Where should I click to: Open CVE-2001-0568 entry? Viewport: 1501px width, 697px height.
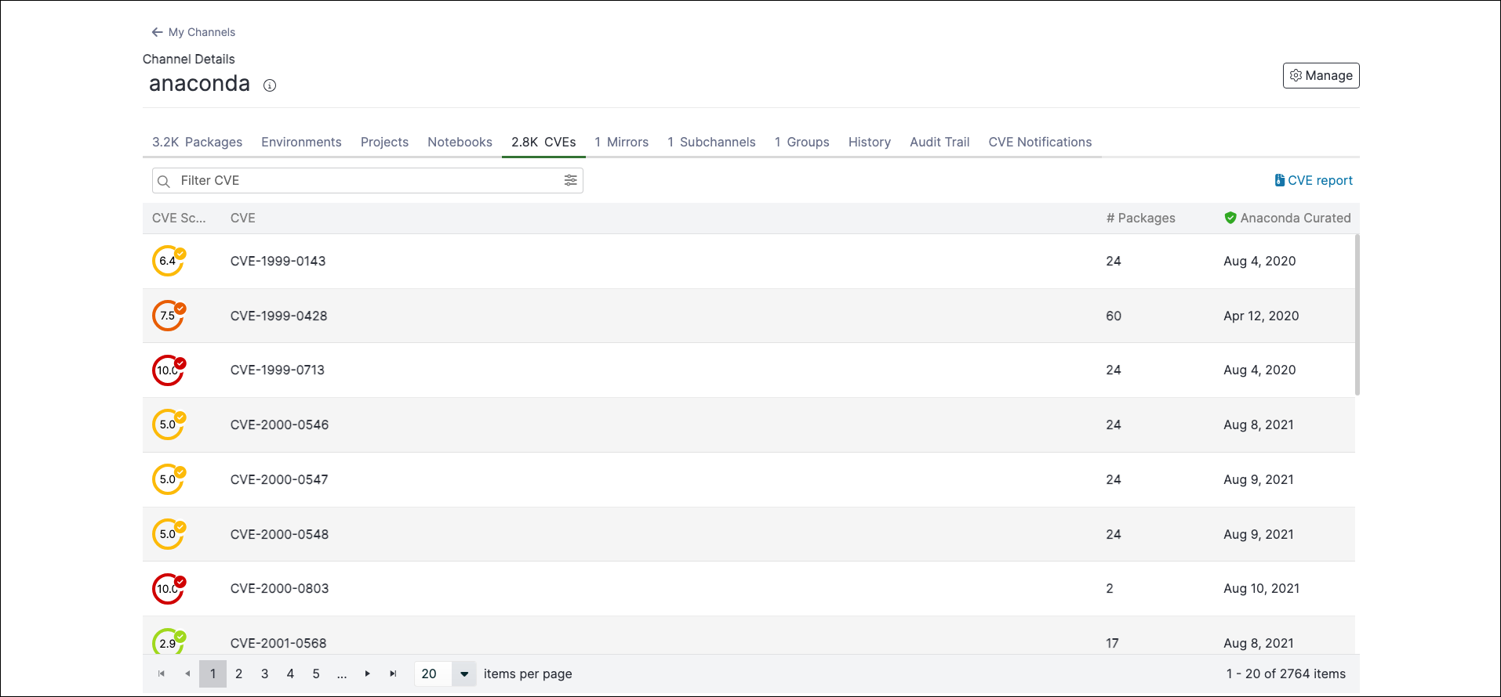click(x=278, y=643)
